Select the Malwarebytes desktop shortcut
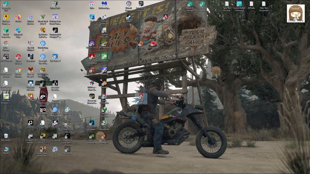This screenshot has height=174, width=310. tap(104, 5)
